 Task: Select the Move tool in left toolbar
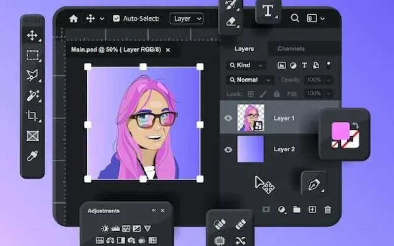coord(33,35)
